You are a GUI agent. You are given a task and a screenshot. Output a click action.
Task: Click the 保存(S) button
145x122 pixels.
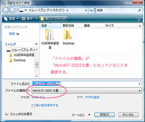(104, 115)
